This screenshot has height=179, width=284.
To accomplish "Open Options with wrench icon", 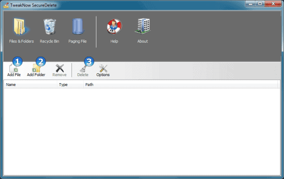I will (x=103, y=69).
